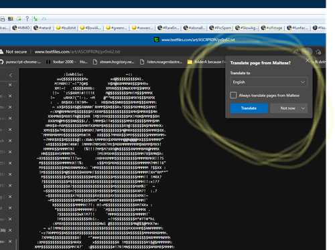Focus the browser address bar URL
335x250 pixels.
77,51
